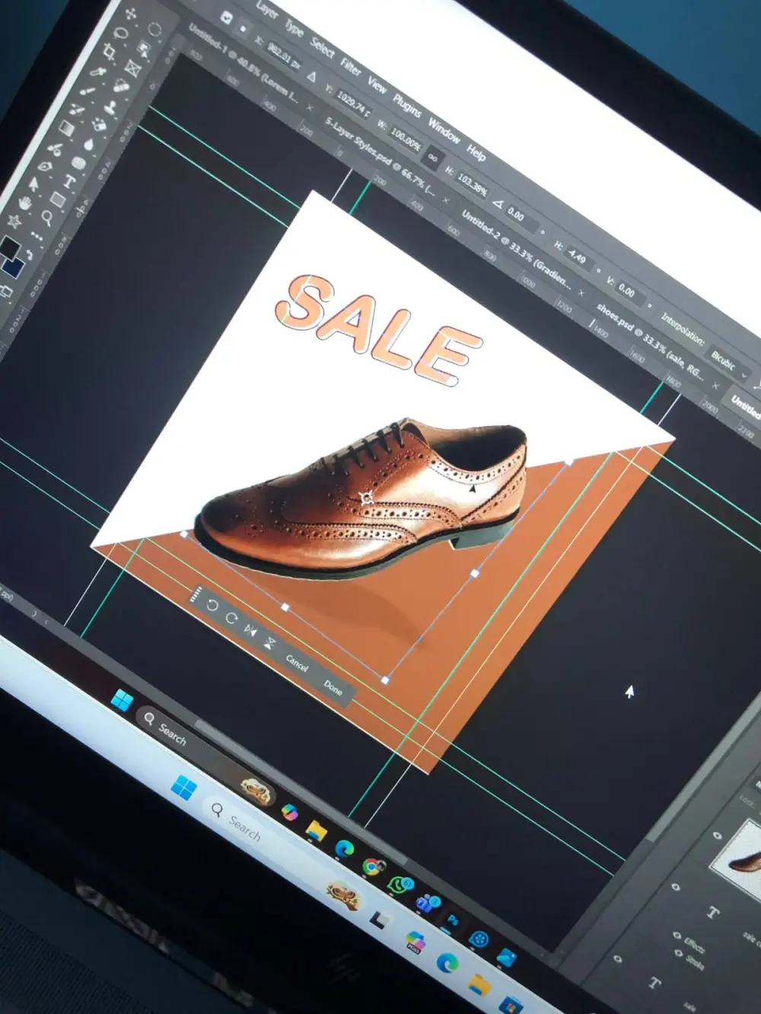Select the Hand tool

click(x=24, y=203)
